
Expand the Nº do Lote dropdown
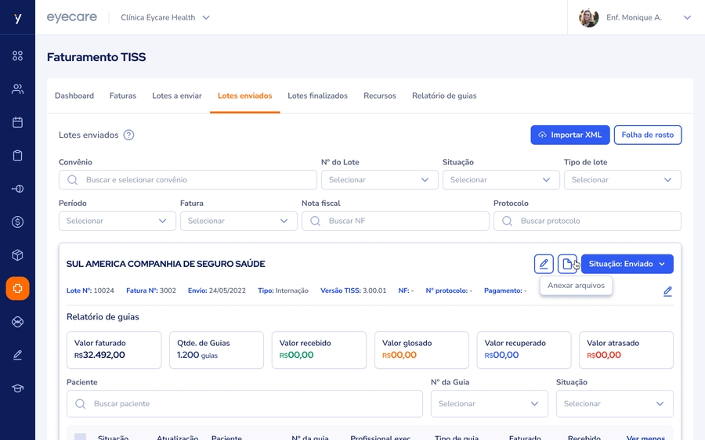(380, 180)
